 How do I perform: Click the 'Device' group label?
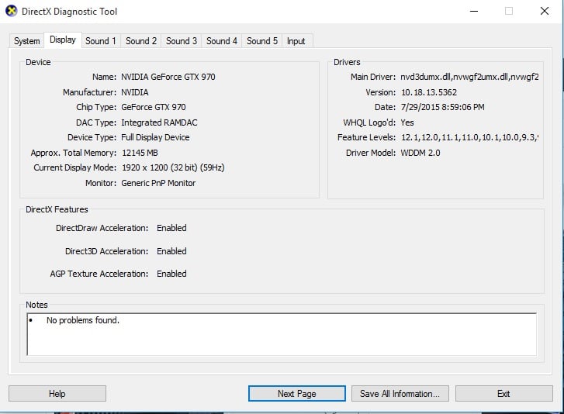pyautogui.click(x=38, y=62)
